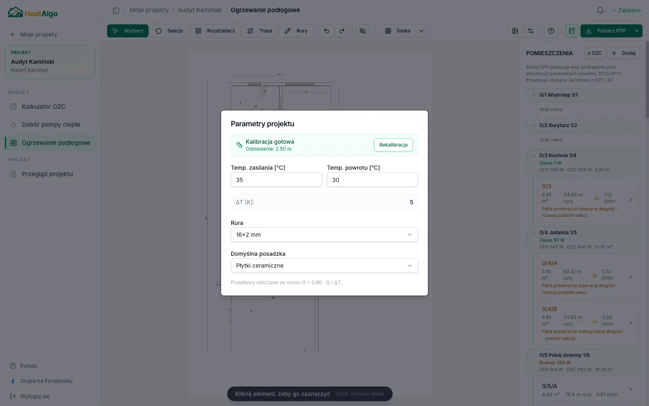
Task: Toggle the Siatka grid button
Action: [x=398, y=31]
